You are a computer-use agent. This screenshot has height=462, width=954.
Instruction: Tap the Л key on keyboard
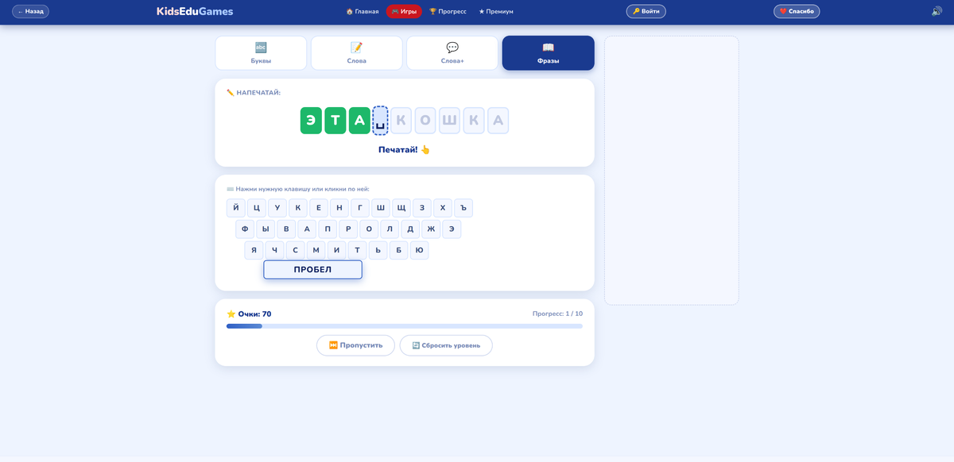point(390,229)
